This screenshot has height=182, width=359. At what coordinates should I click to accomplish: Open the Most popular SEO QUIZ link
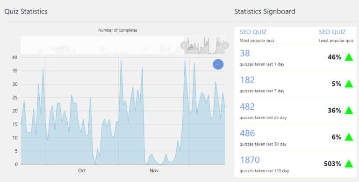pos(253,32)
